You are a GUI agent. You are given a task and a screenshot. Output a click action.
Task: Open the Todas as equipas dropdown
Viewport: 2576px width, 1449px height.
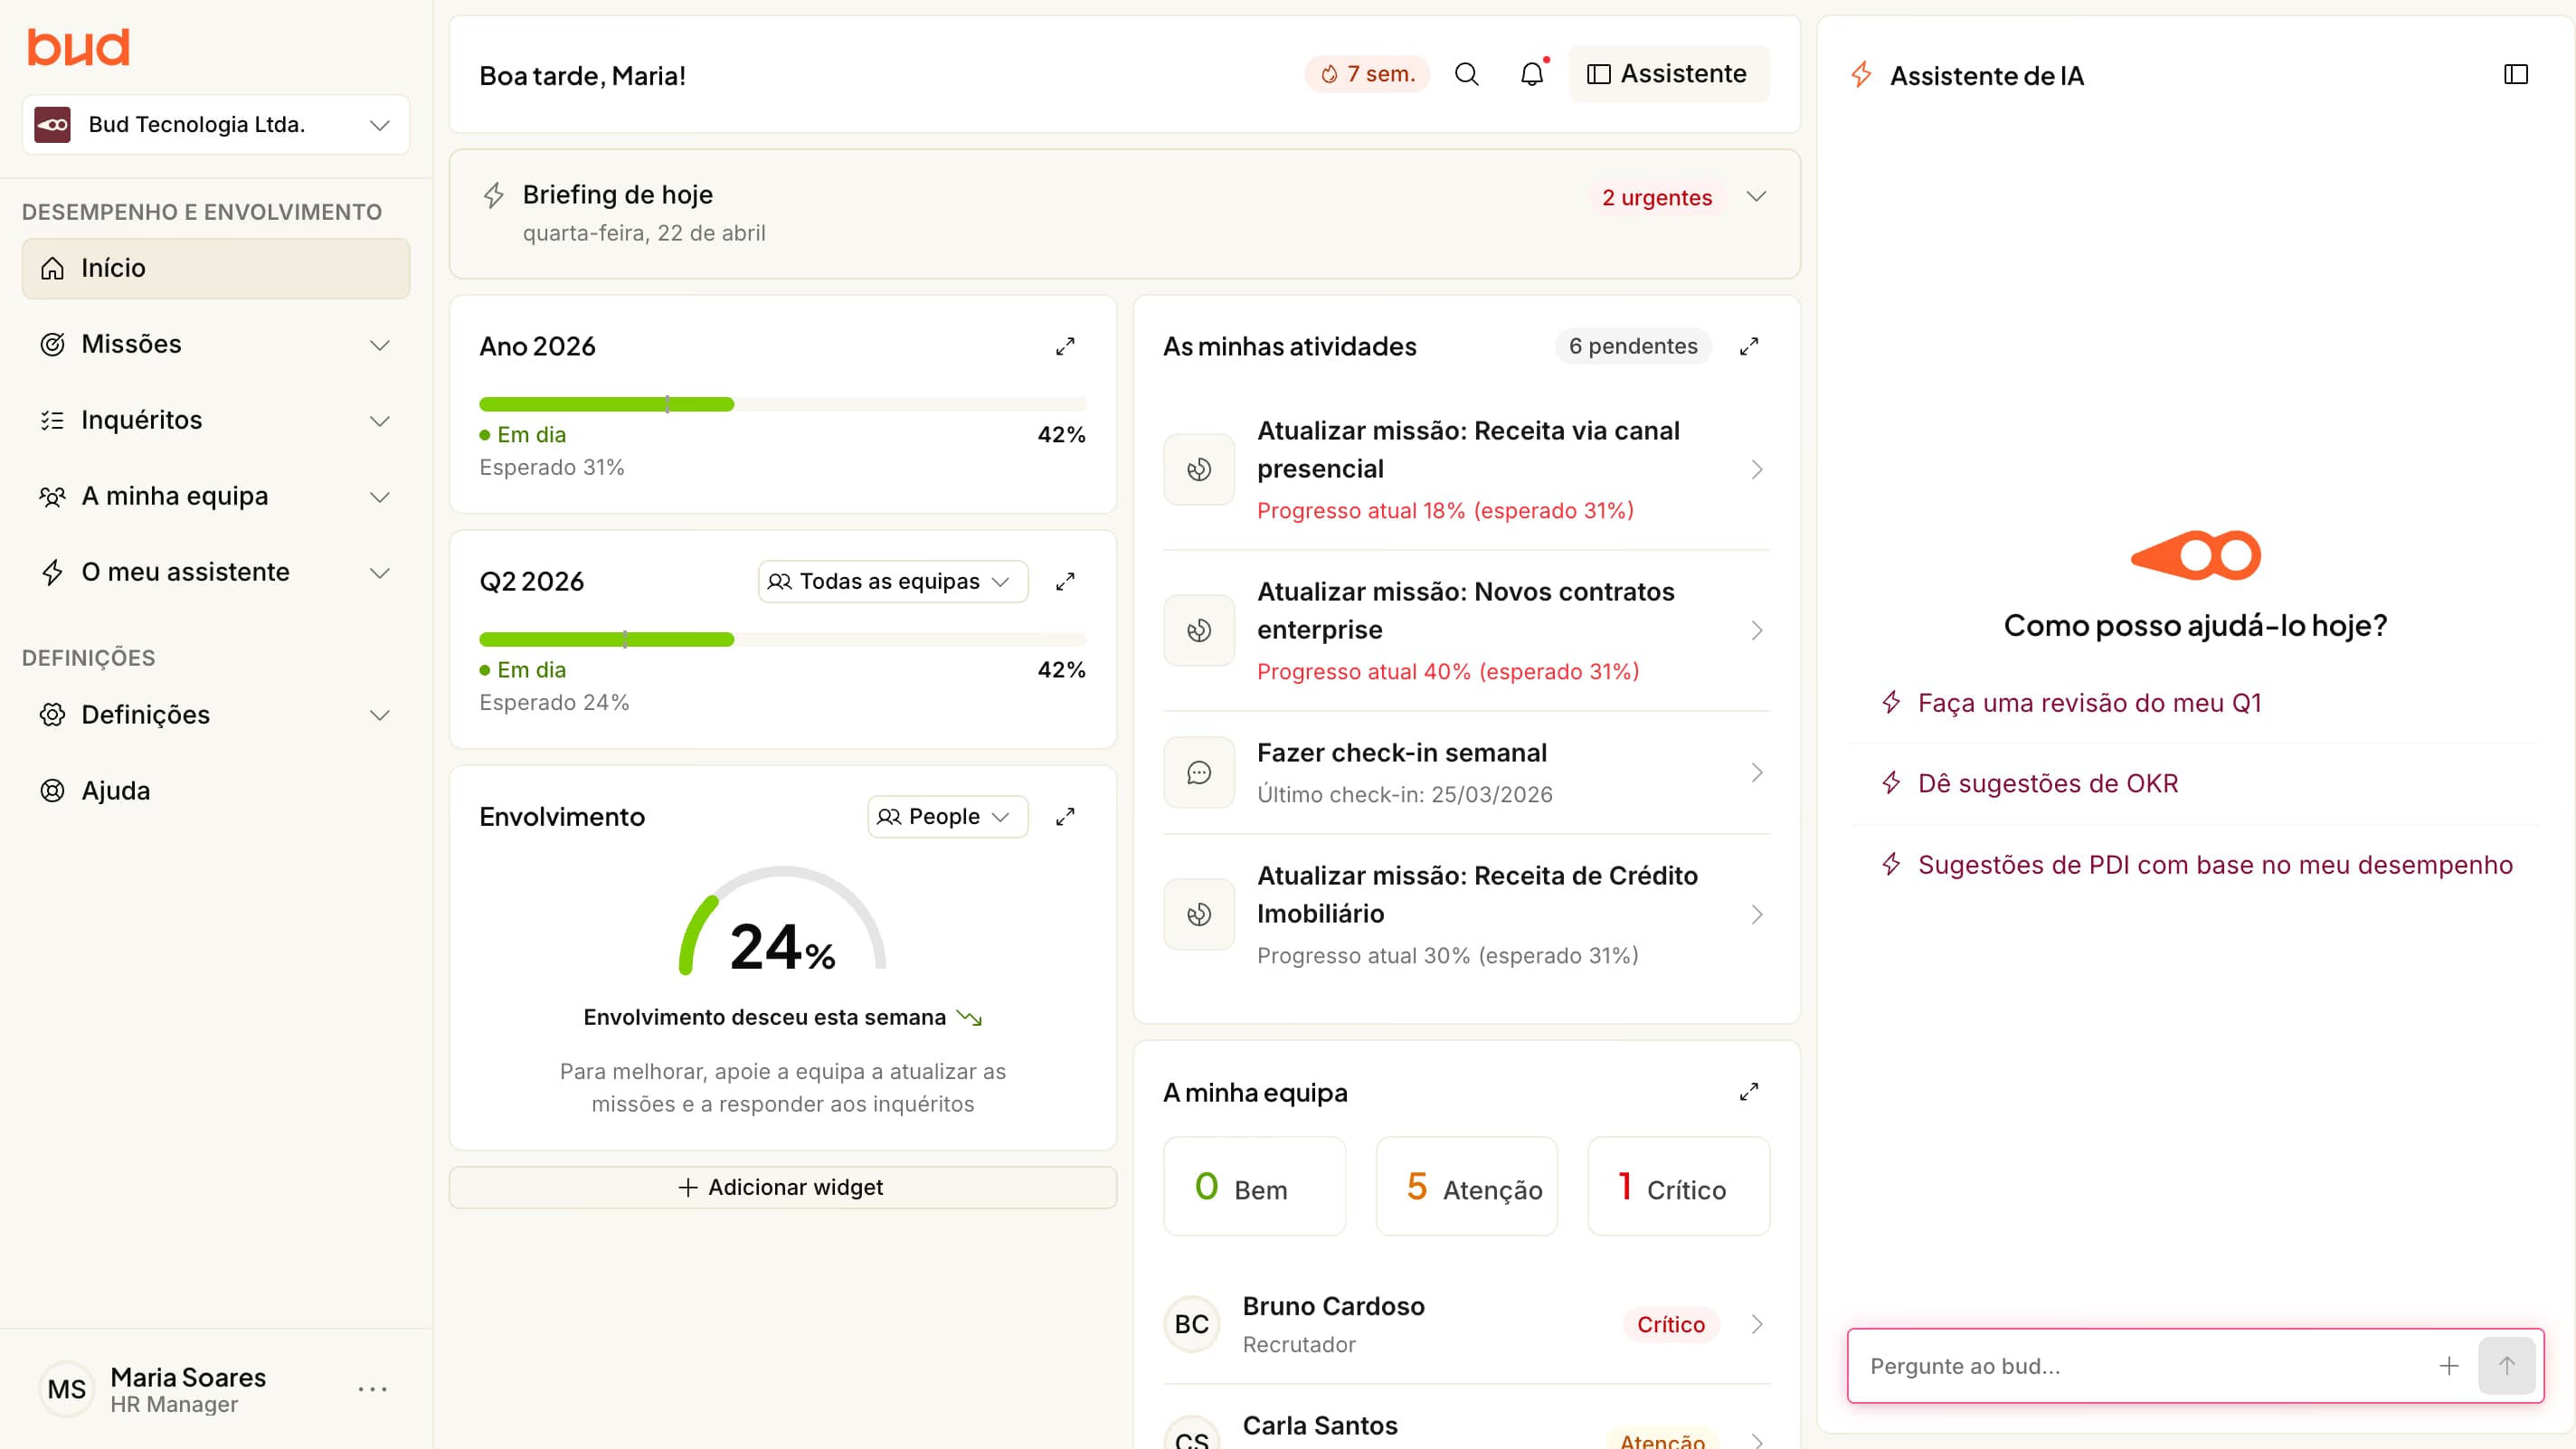point(890,581)
